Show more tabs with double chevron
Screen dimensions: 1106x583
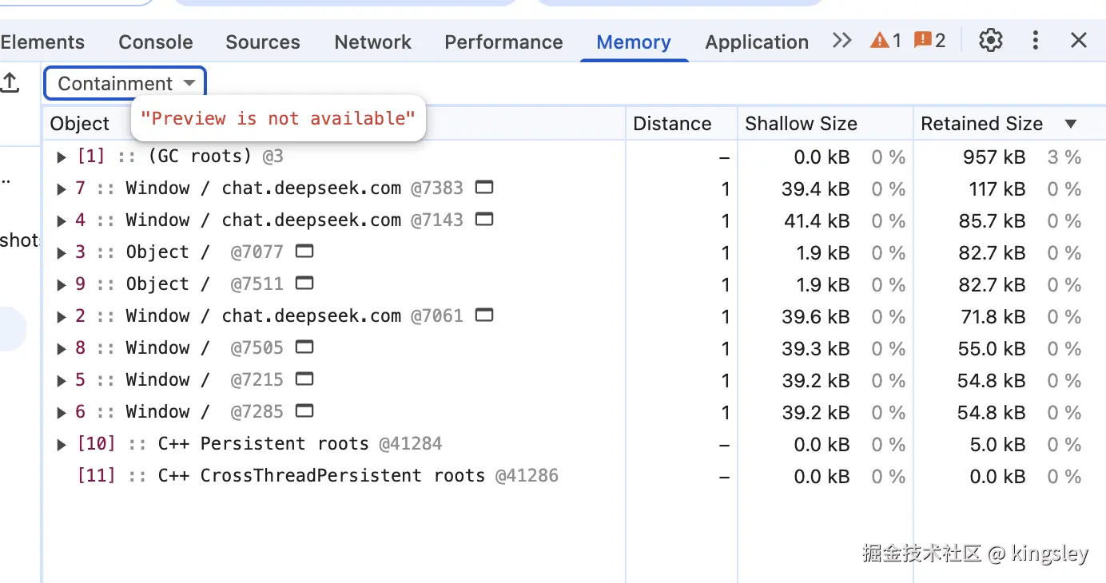pos(841,41)
